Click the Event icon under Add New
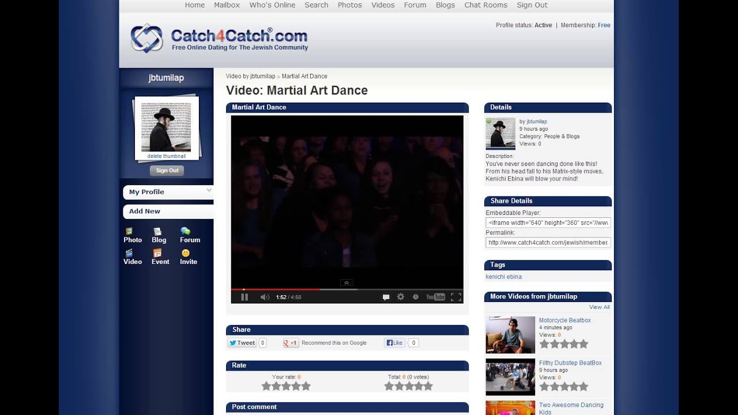This screenshot has width=738, height=415. 157,253
